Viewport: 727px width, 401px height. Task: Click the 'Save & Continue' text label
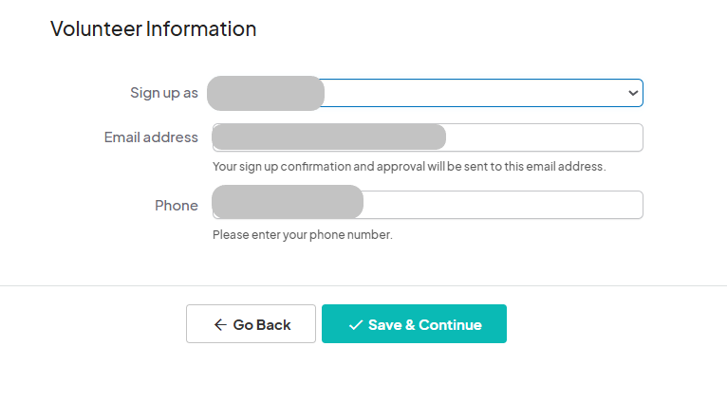424,325
